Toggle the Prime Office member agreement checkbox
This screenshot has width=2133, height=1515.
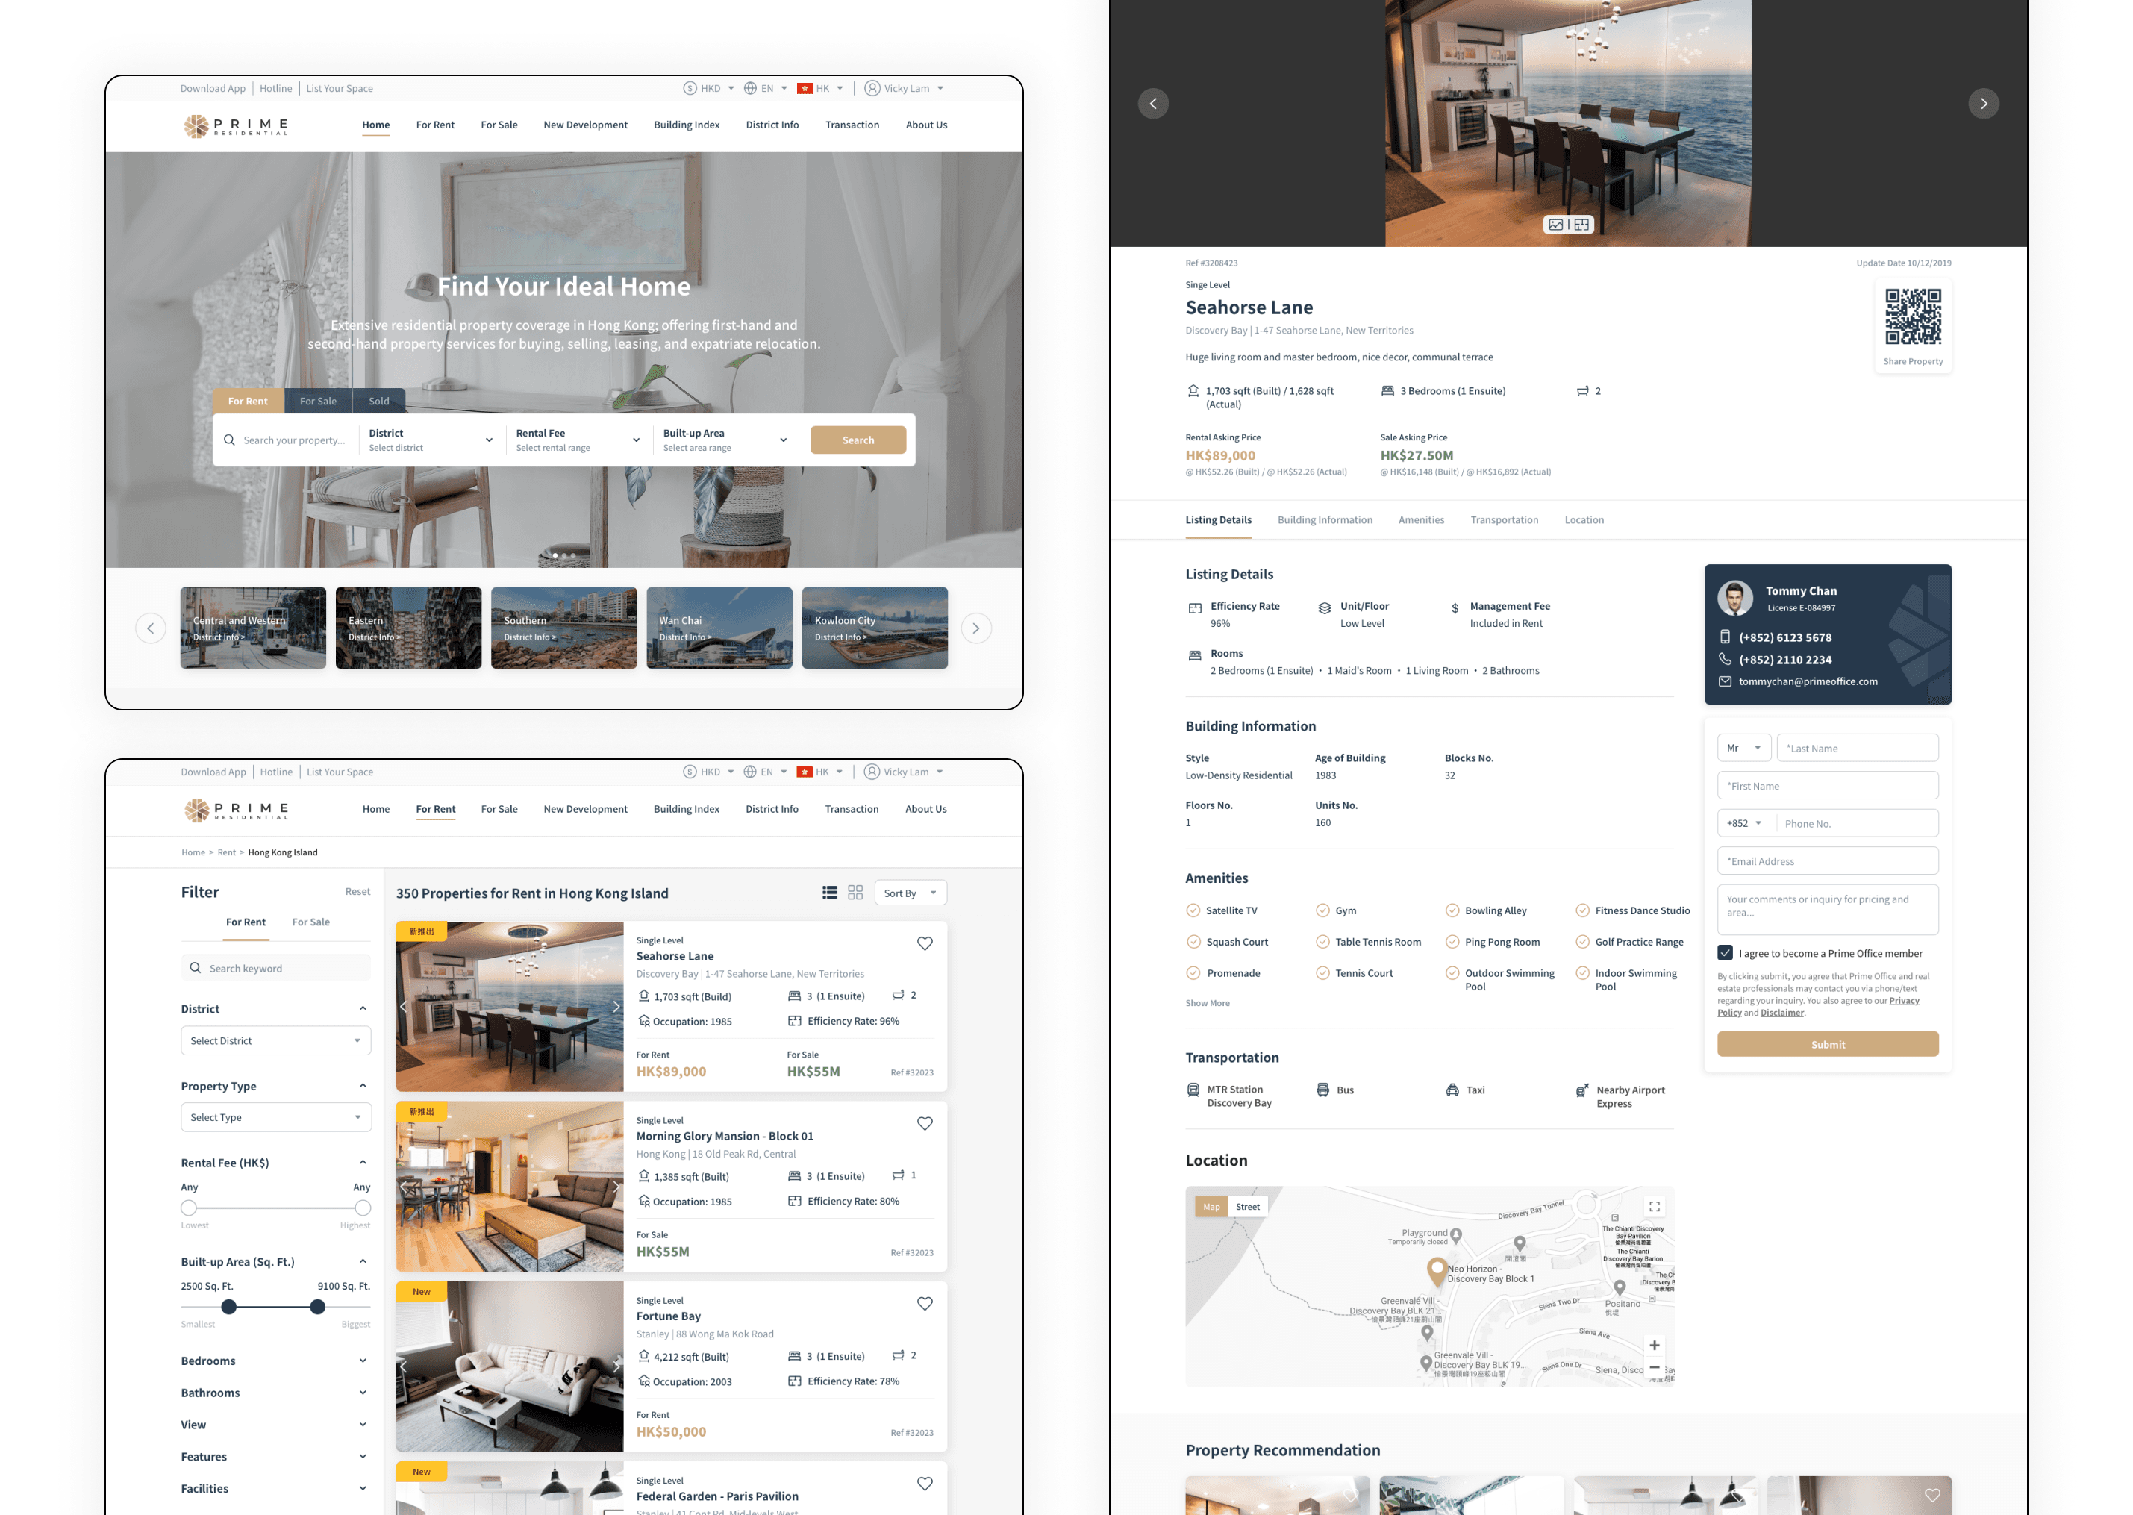point(1726,952)
